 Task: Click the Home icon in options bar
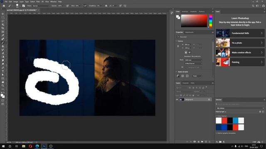(4, 6)
